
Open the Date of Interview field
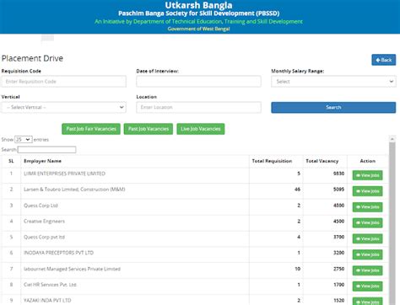click(198, 82)
